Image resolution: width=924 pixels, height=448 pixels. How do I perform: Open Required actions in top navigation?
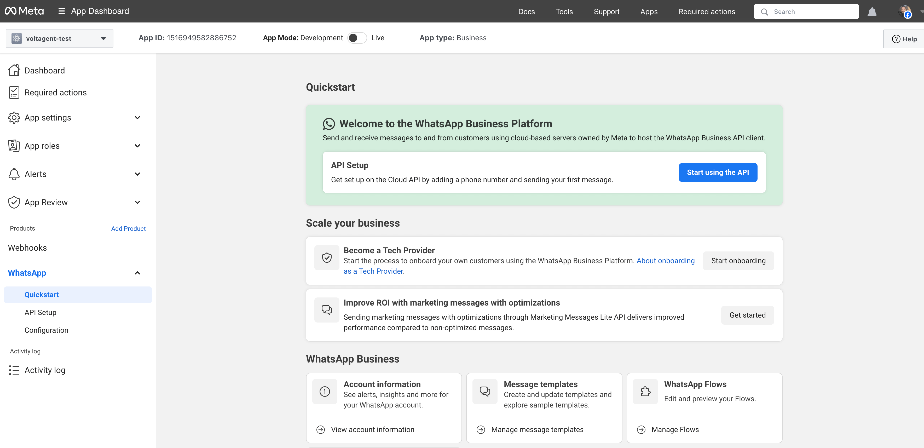click(707, 12)
